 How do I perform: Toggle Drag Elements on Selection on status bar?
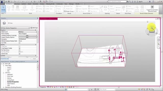(150, 89)
